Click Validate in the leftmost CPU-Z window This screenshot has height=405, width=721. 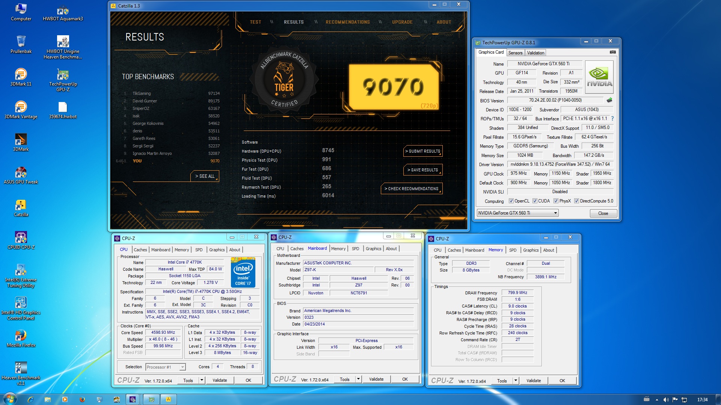click(x=220, y=380)
